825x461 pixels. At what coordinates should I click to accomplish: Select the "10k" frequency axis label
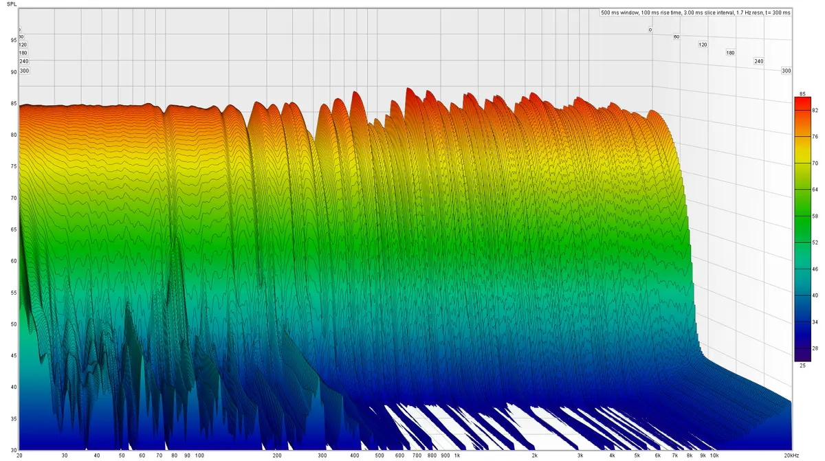[x=714, y=456]
